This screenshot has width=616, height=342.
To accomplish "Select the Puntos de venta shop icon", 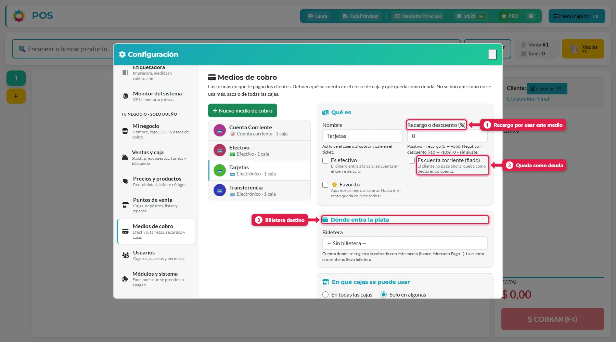I will coord(126,205).
